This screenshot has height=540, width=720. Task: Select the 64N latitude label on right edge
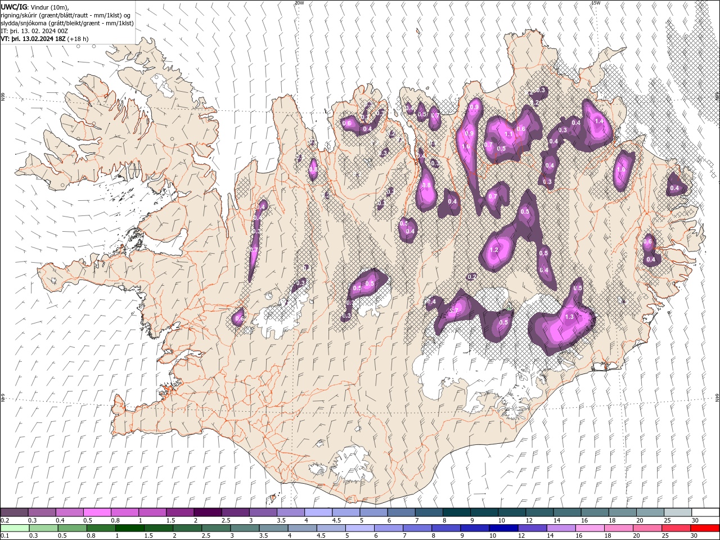pyautogui.click(x=717, y=397)
